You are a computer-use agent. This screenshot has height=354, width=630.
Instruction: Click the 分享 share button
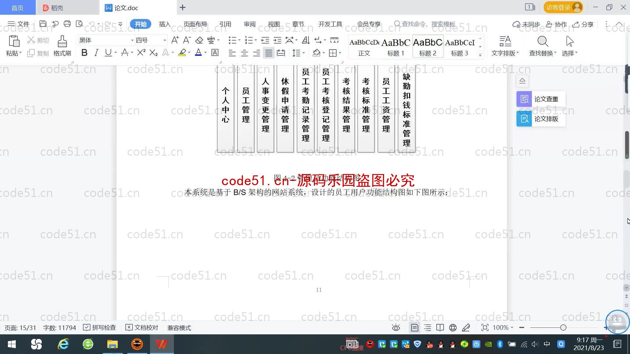(x=583, y=24)
